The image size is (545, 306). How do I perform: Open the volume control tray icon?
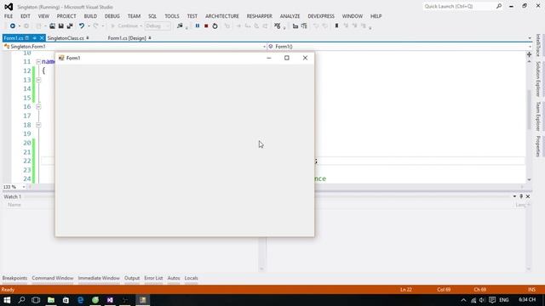click(x=482, y=300)
